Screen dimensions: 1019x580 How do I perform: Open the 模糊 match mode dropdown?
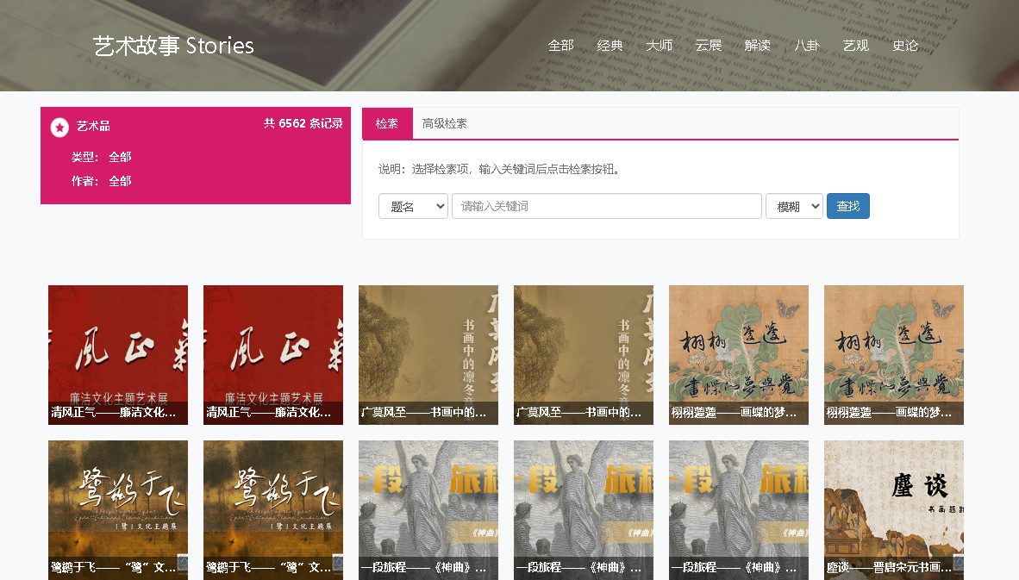click(794, 207)
